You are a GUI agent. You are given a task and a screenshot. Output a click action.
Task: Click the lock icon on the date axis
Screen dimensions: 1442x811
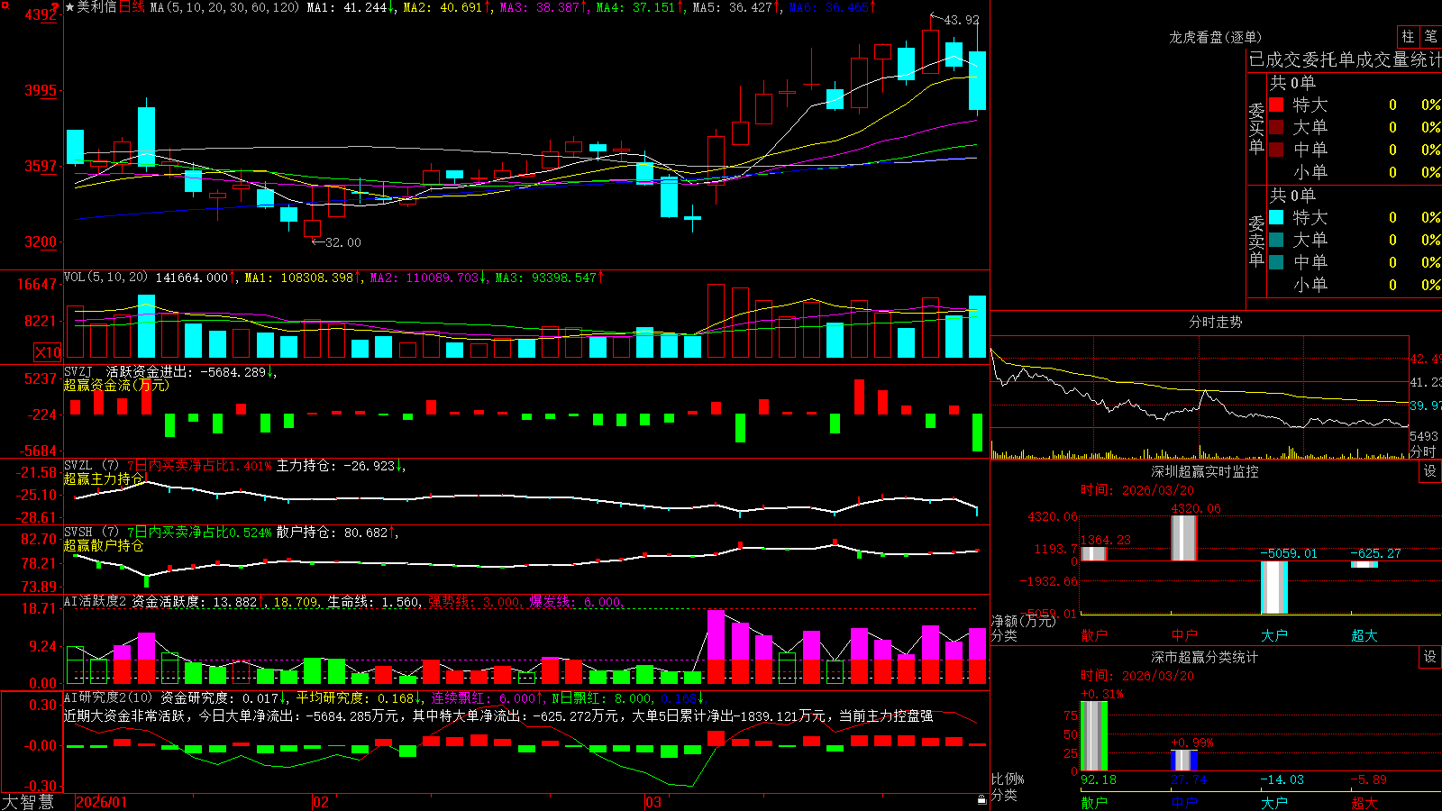[x=981, y=799]
